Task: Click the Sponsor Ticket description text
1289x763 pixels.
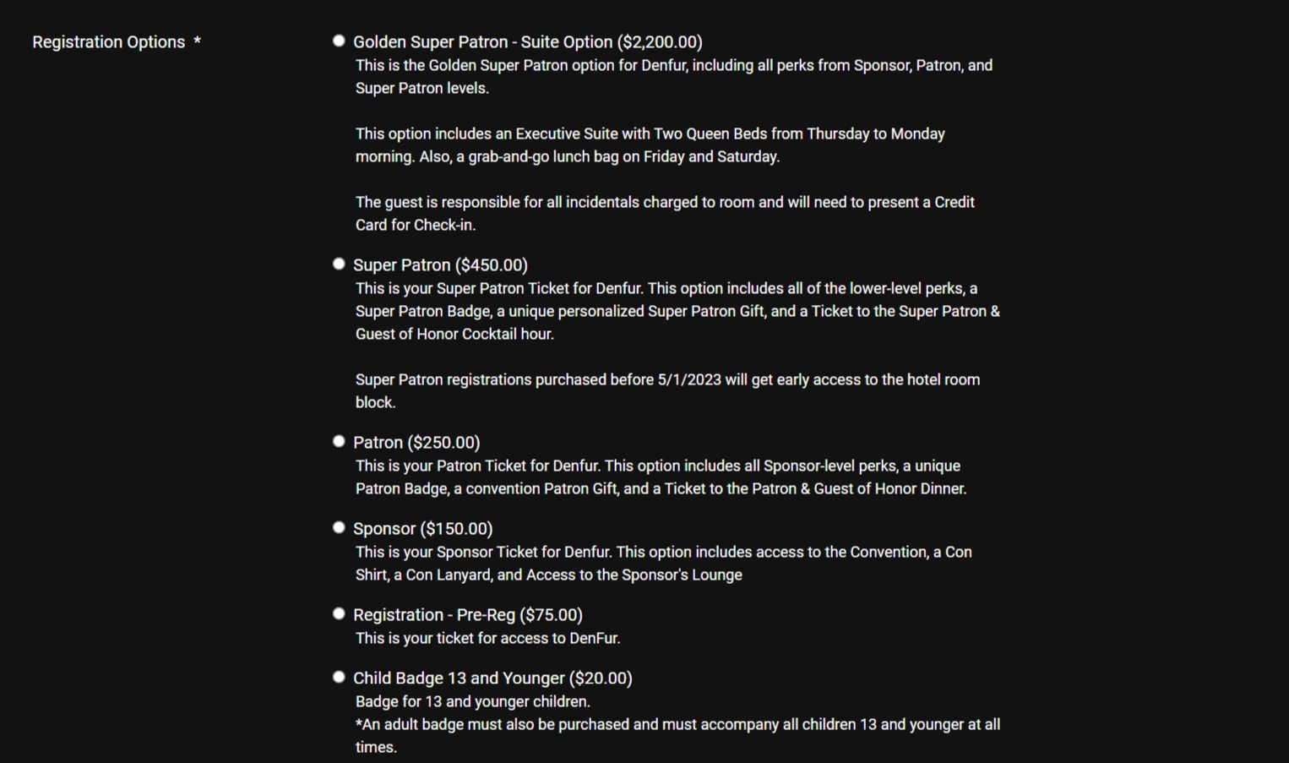Action: (662, 564)
